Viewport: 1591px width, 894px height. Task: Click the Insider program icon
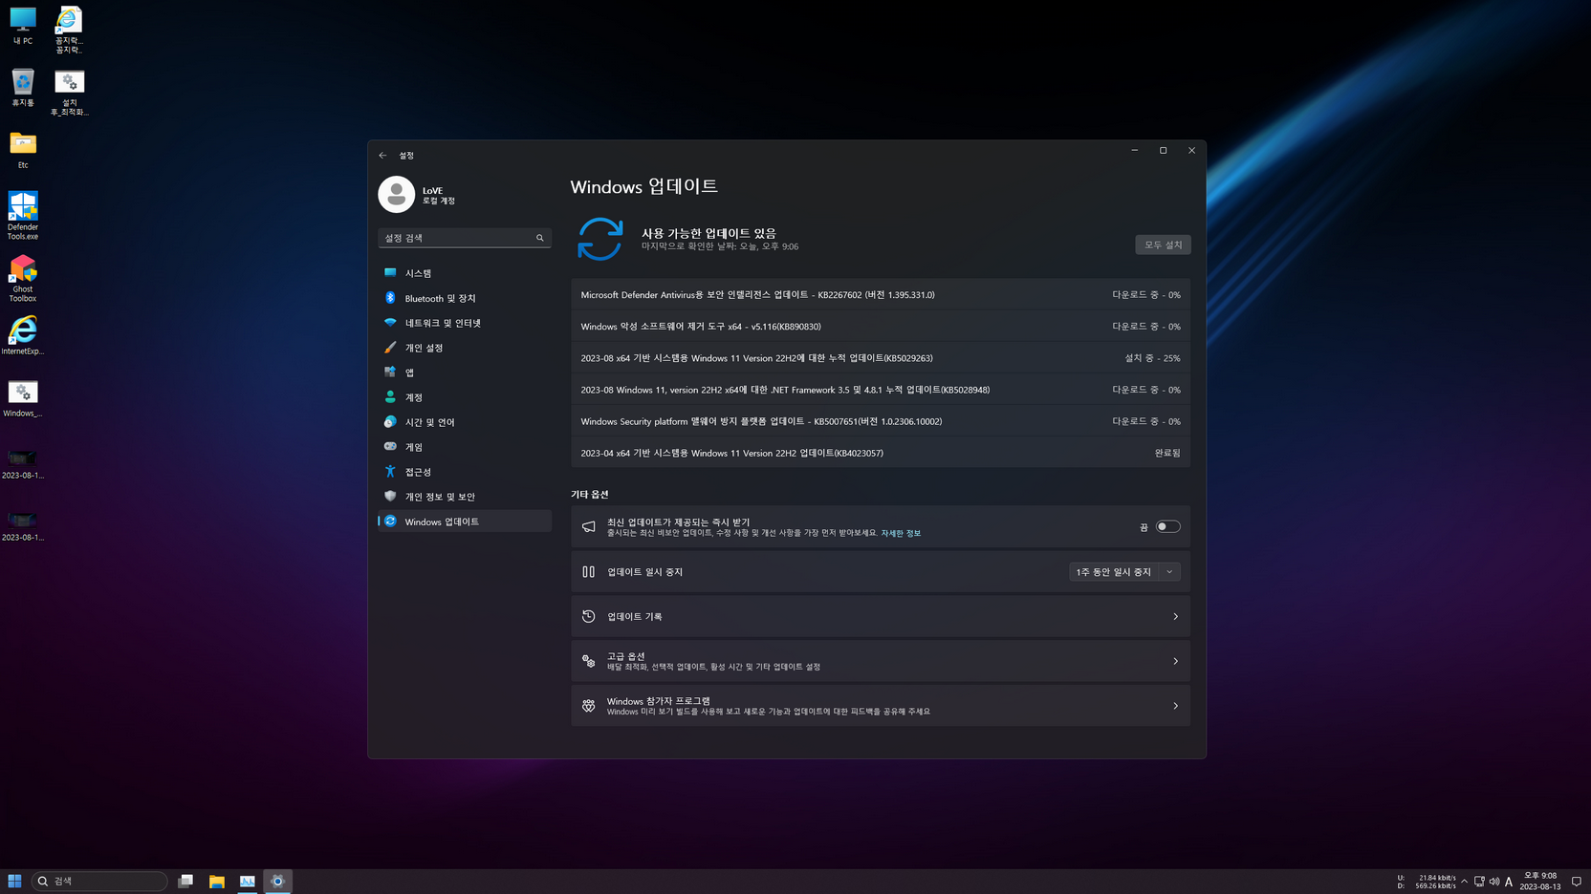click(x=589, y=706)
